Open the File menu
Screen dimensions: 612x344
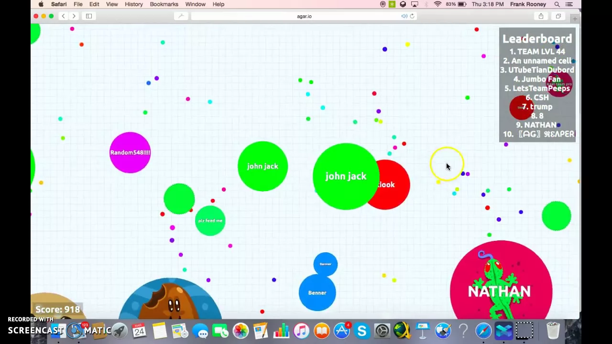78,4
